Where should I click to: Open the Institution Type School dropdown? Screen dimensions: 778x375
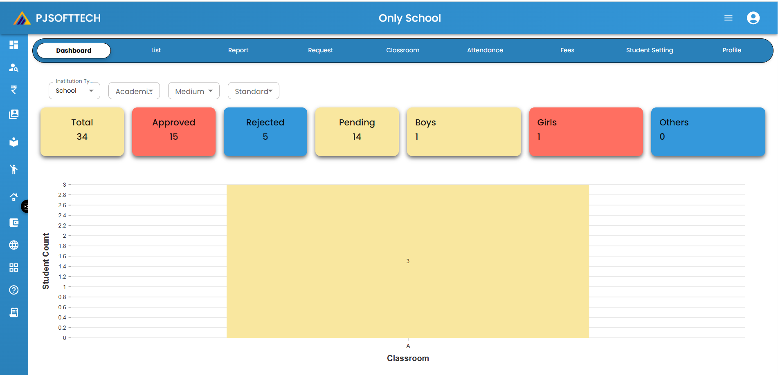click(x=74, y=91)
